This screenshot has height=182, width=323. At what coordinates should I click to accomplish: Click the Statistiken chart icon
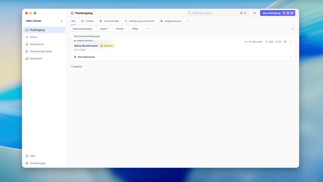[x=27, y=58]
